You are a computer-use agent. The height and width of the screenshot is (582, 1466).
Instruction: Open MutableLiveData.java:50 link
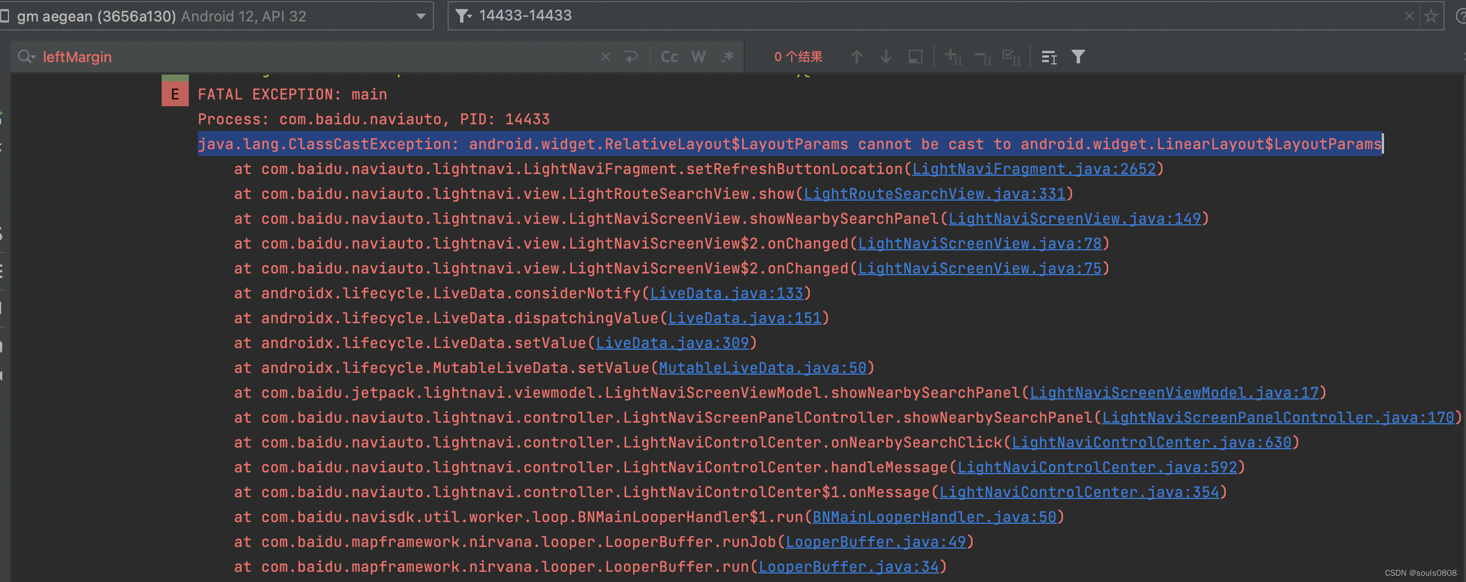coord(762,368)
